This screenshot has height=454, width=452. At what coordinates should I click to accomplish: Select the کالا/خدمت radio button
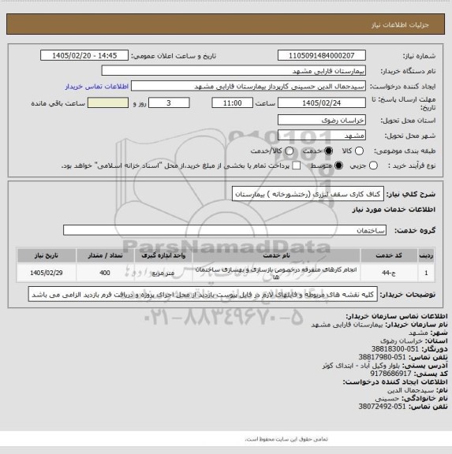click(x=290, y=151)
